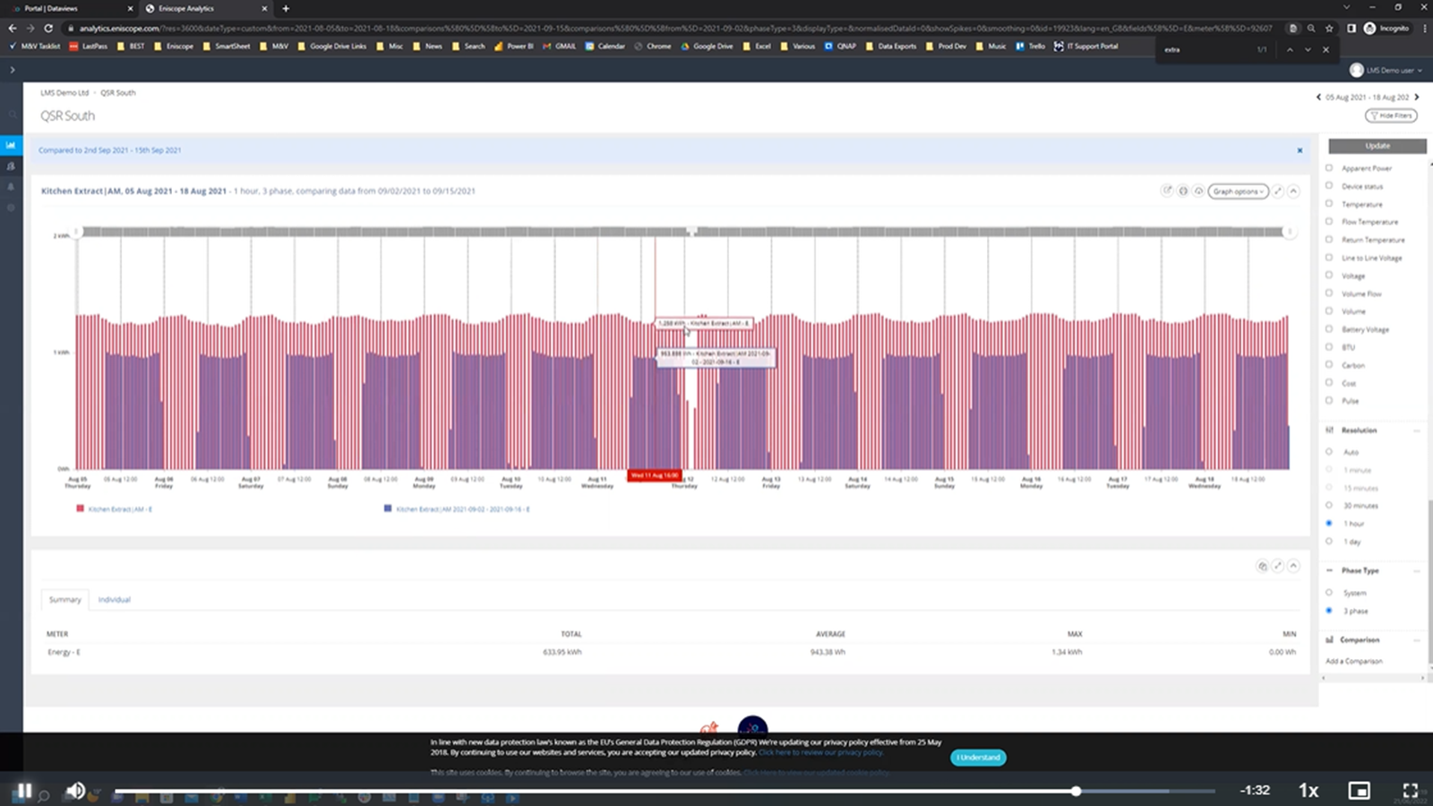Select the 30 minutes resolution option
Screen dimensions: 1433x806
[1329, 505]
